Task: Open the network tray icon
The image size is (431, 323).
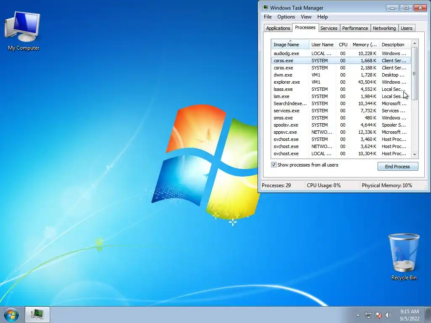Action: (x=368, y=315)
